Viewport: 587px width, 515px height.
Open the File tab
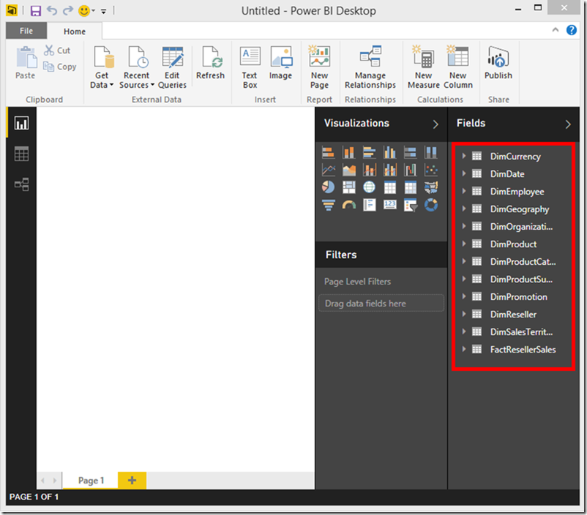(26, 31)
